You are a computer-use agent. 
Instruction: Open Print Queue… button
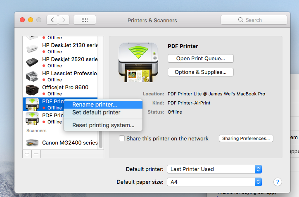(x=201, y=58)
